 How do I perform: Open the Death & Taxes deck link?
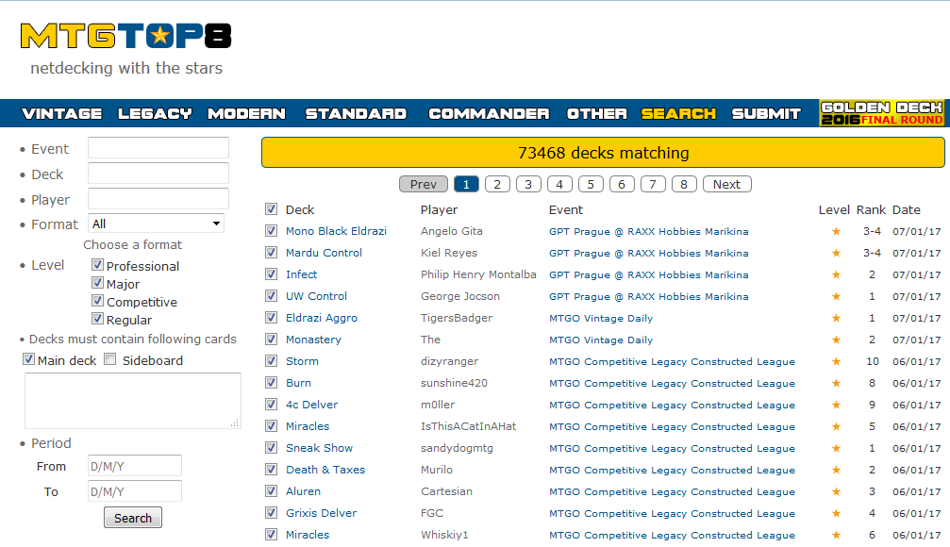click(x=325, y=470)
